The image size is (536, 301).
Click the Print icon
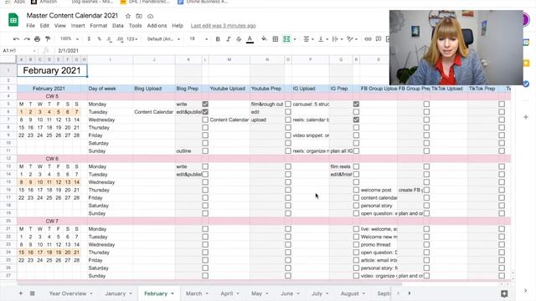pyautogui.click(x=37, y=39)
